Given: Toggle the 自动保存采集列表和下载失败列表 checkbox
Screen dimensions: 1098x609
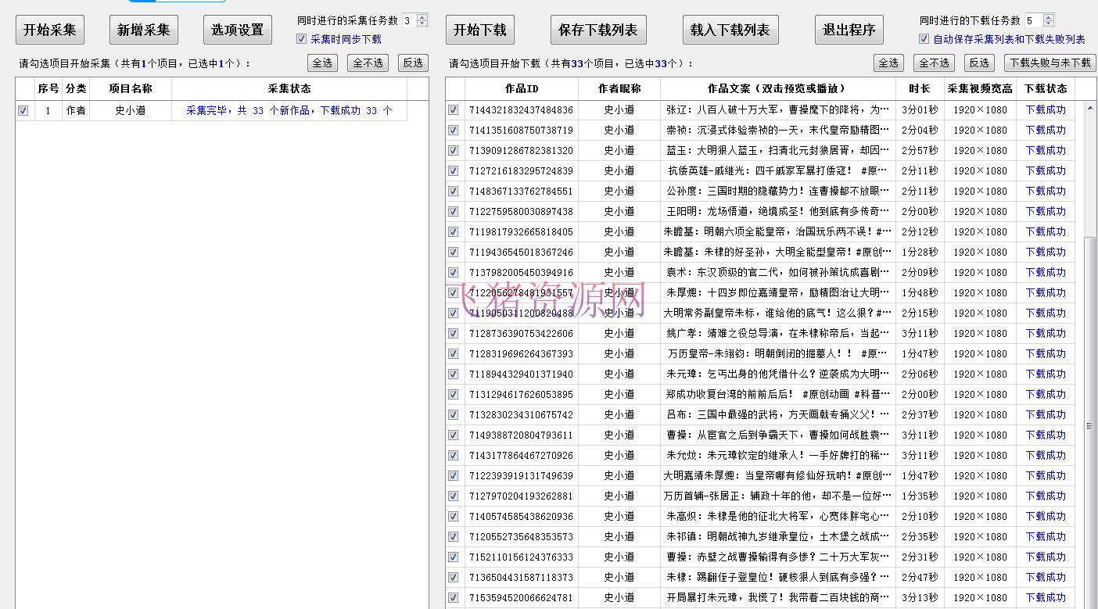Looking at the screenshot, I should tap(924, 38).
